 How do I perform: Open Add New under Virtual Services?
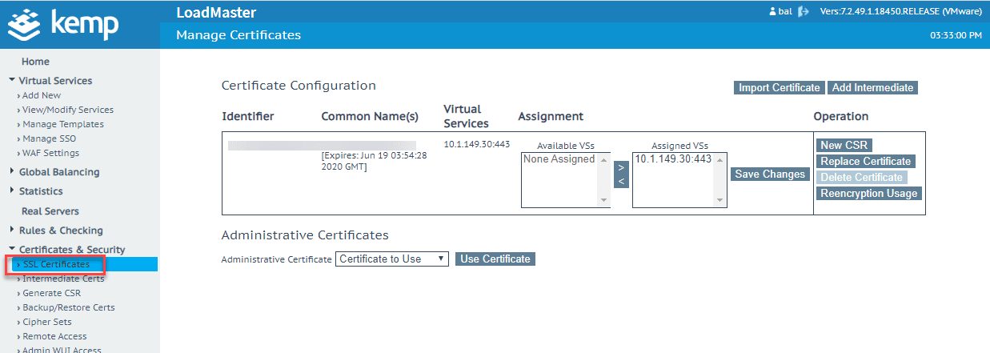point(41,95)
